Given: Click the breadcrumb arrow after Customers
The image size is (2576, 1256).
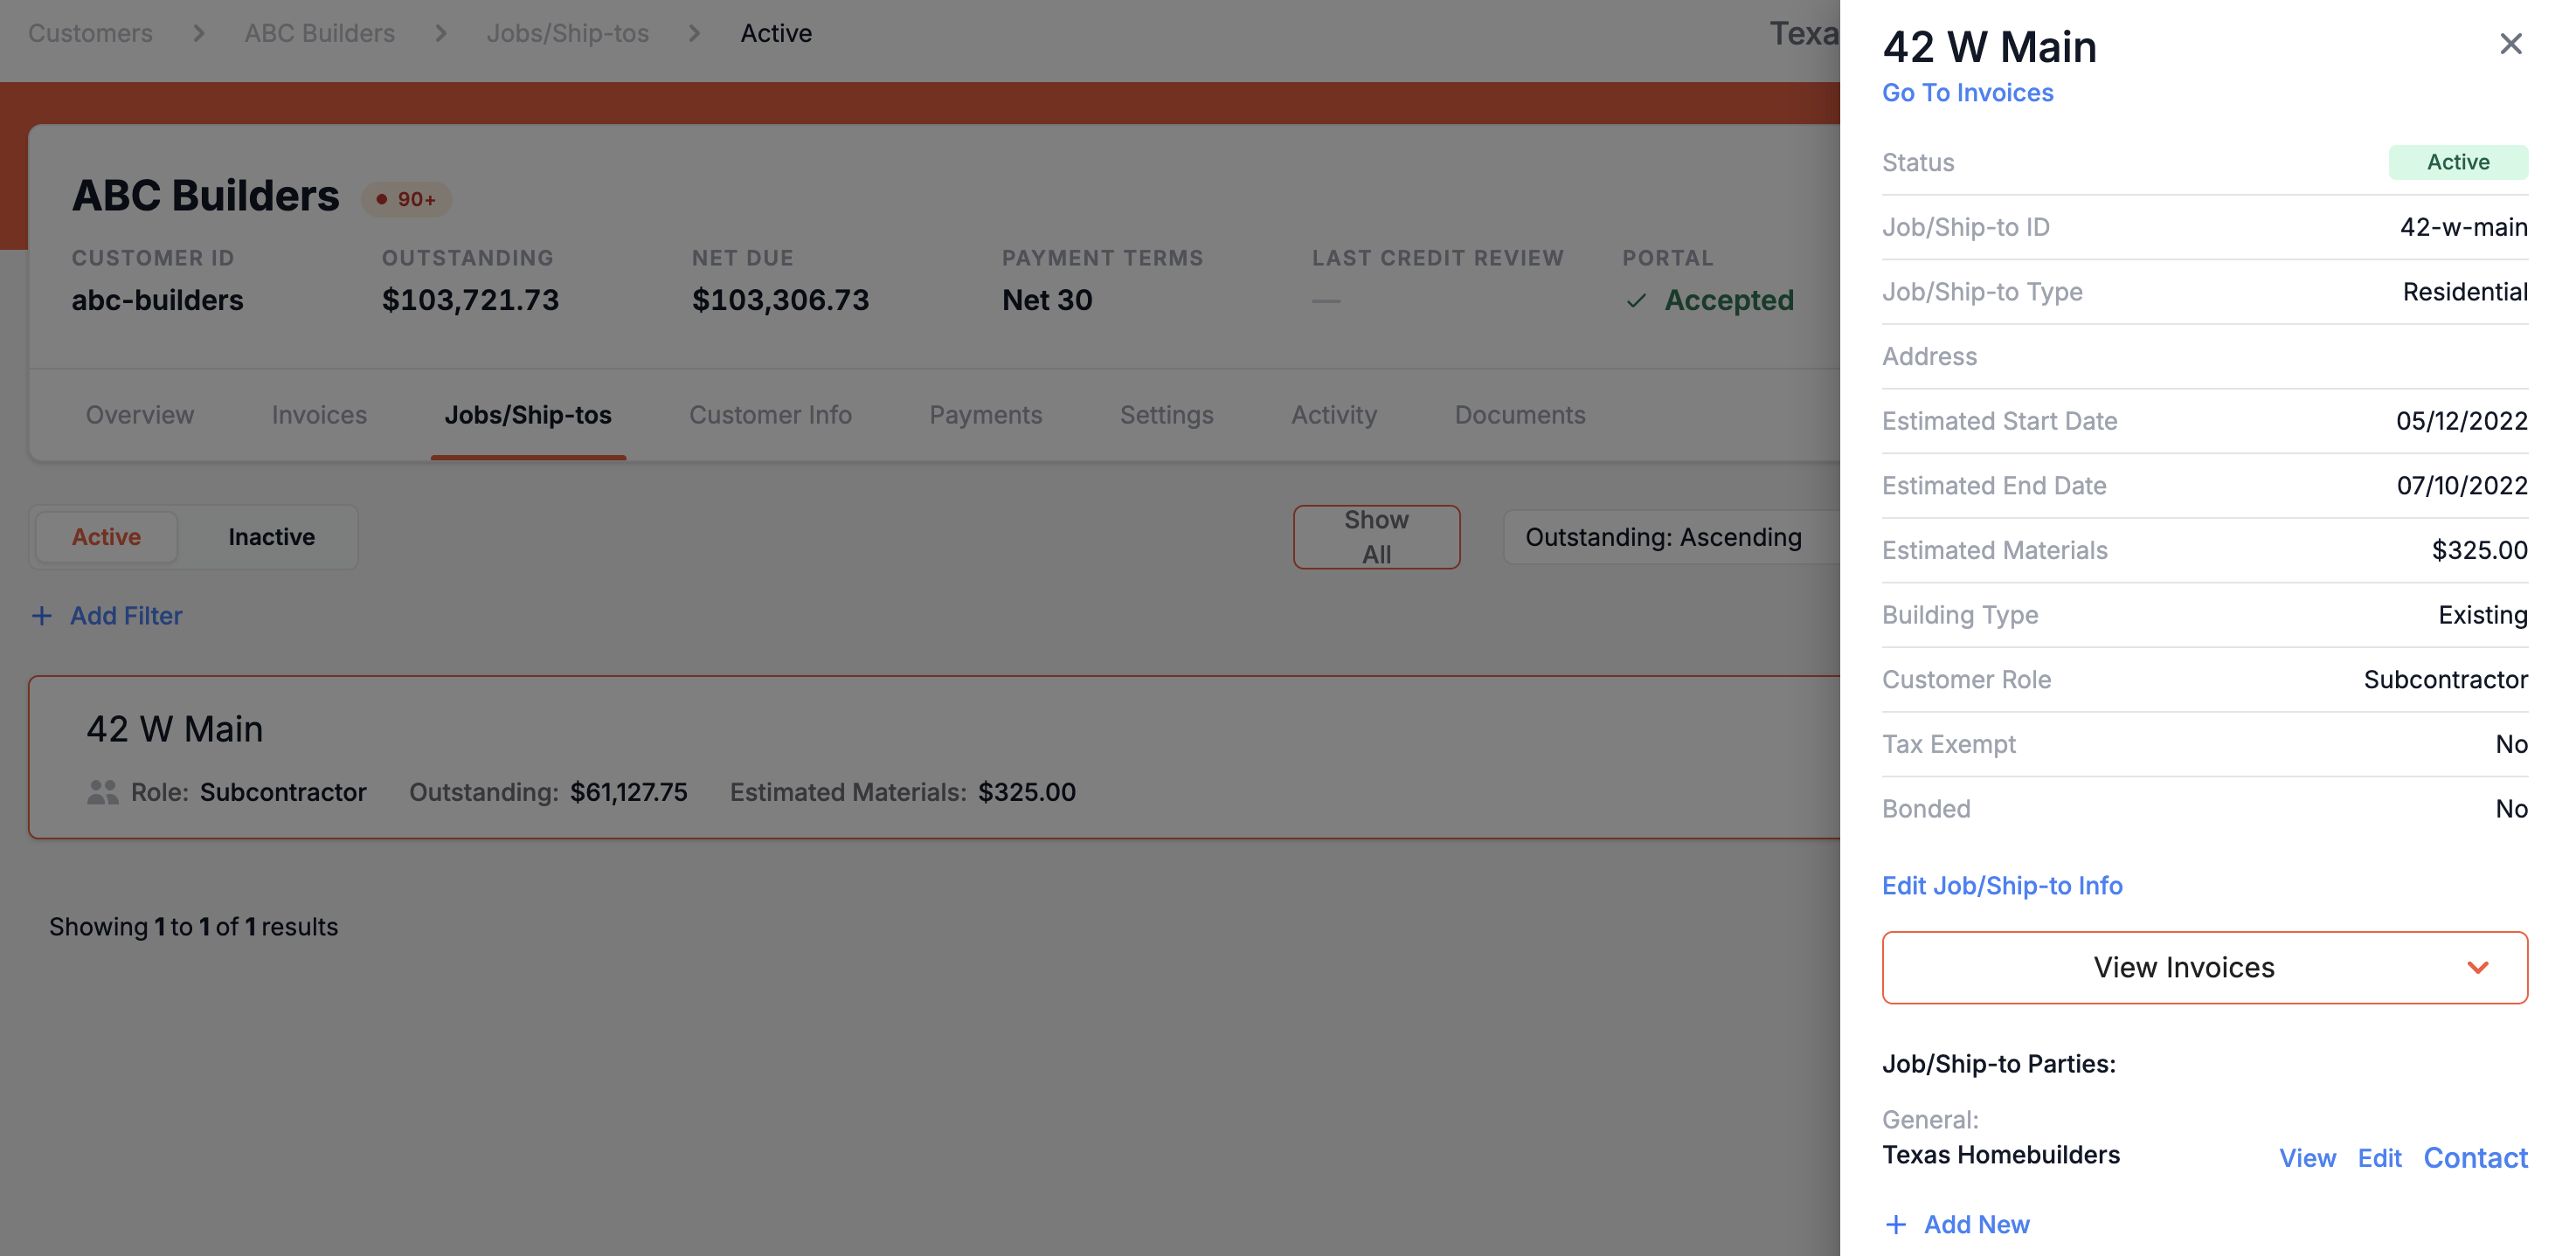Looking at the screenshot, I should [x=198, y=33].
